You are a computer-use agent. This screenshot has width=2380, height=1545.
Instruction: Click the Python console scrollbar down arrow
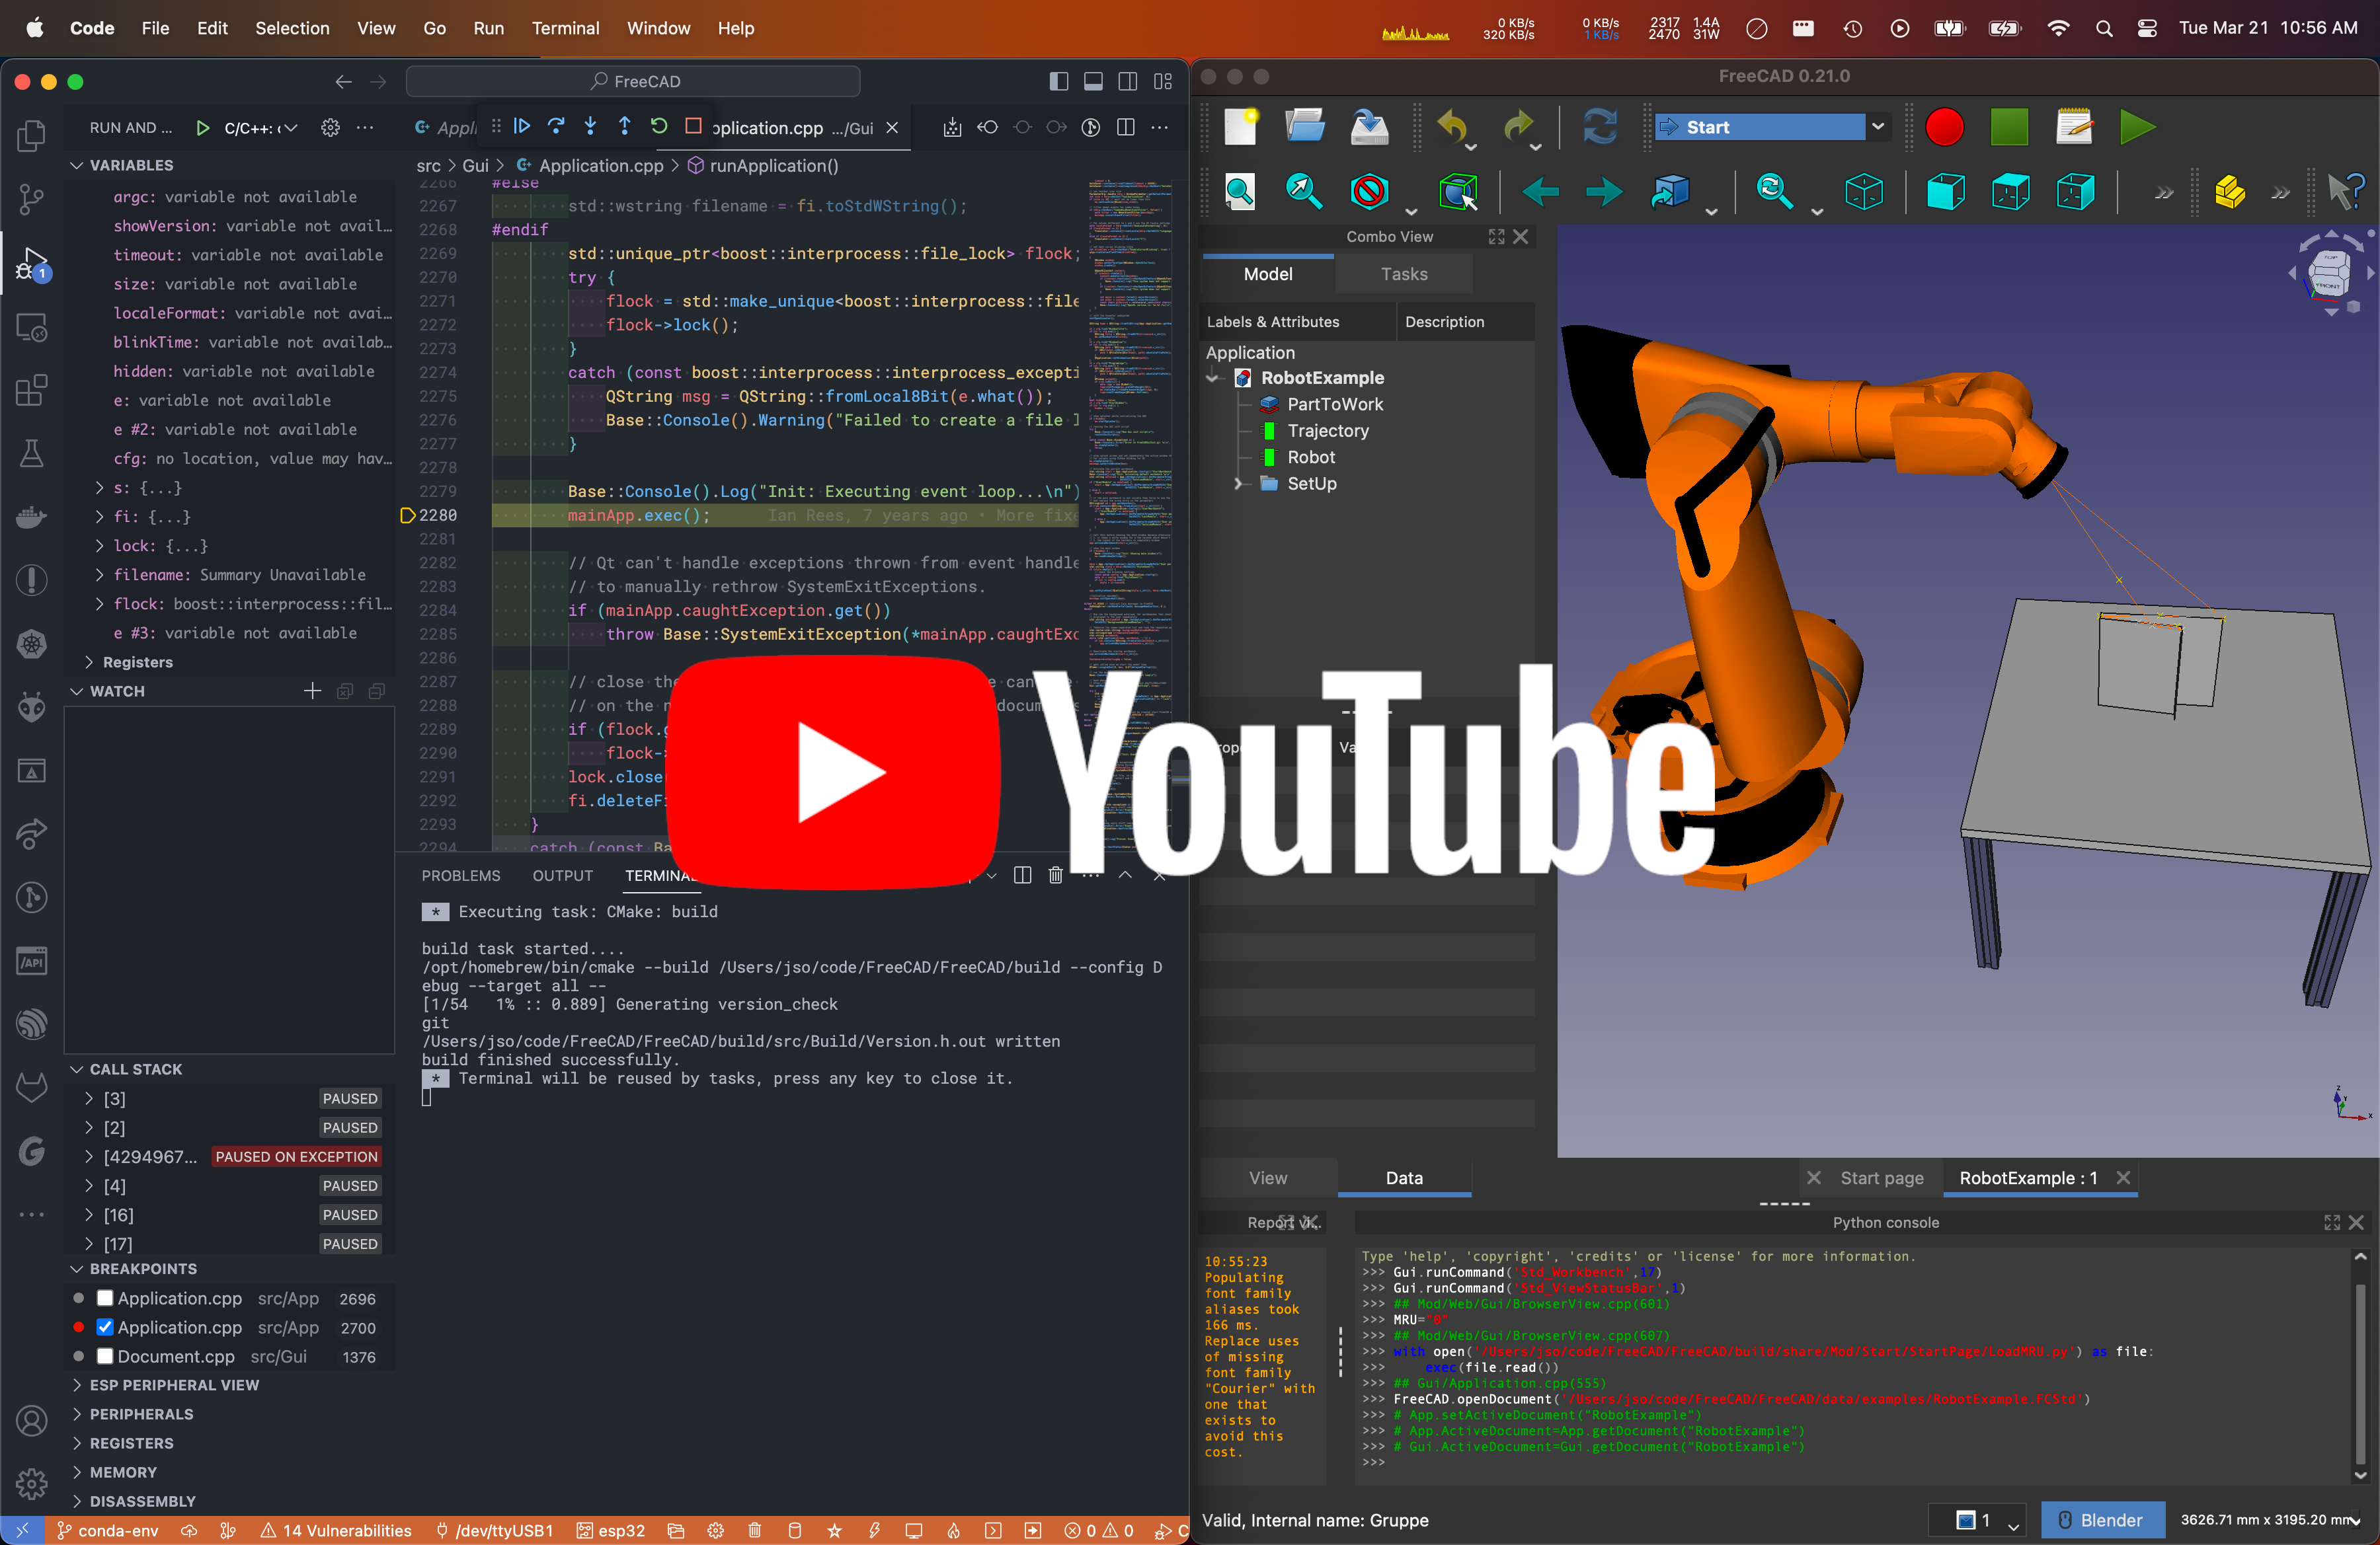tap(2360, 1474)
